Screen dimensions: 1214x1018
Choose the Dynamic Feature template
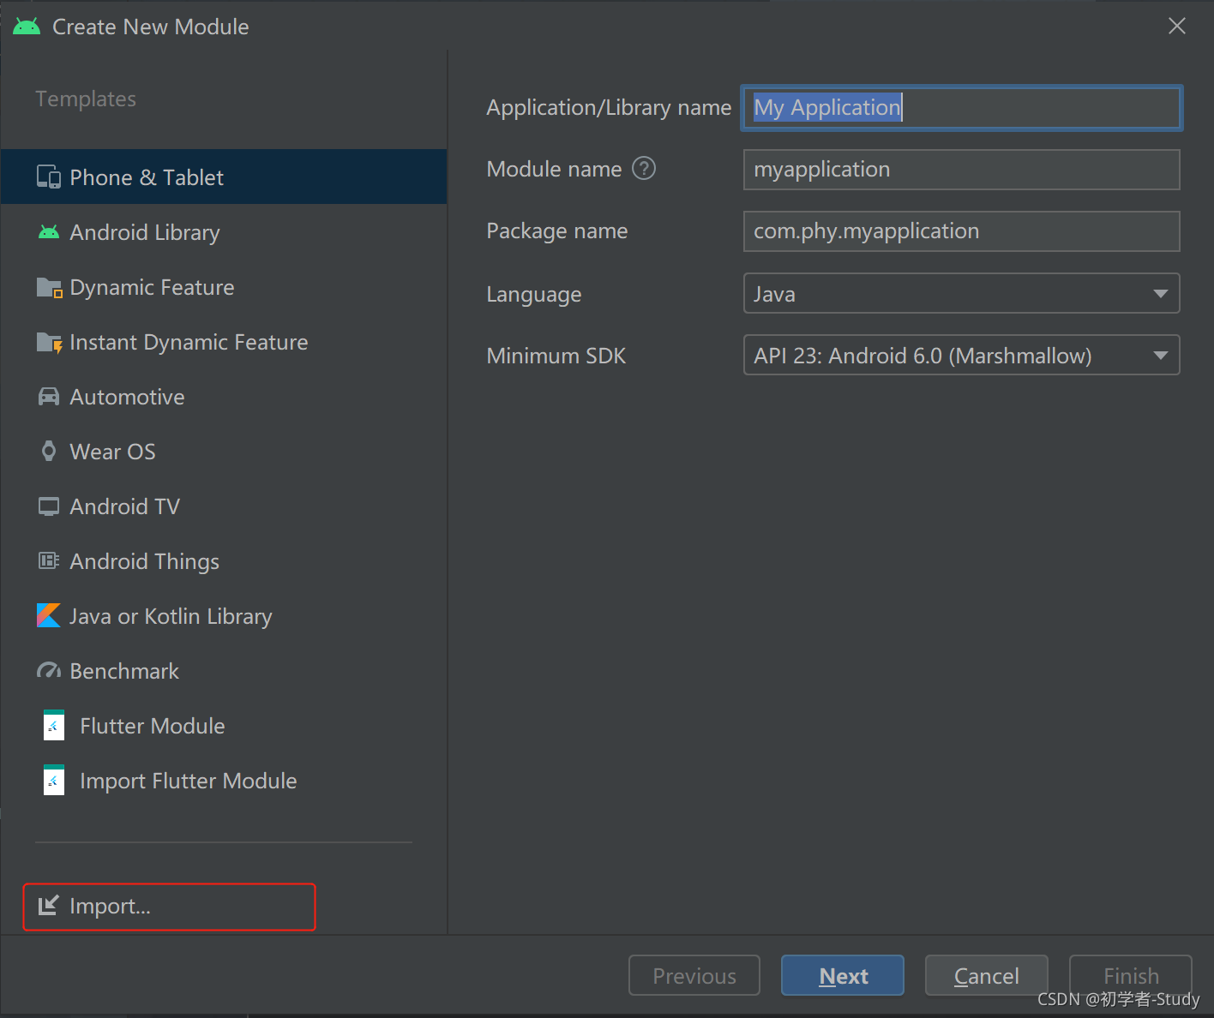pos(224,286)
